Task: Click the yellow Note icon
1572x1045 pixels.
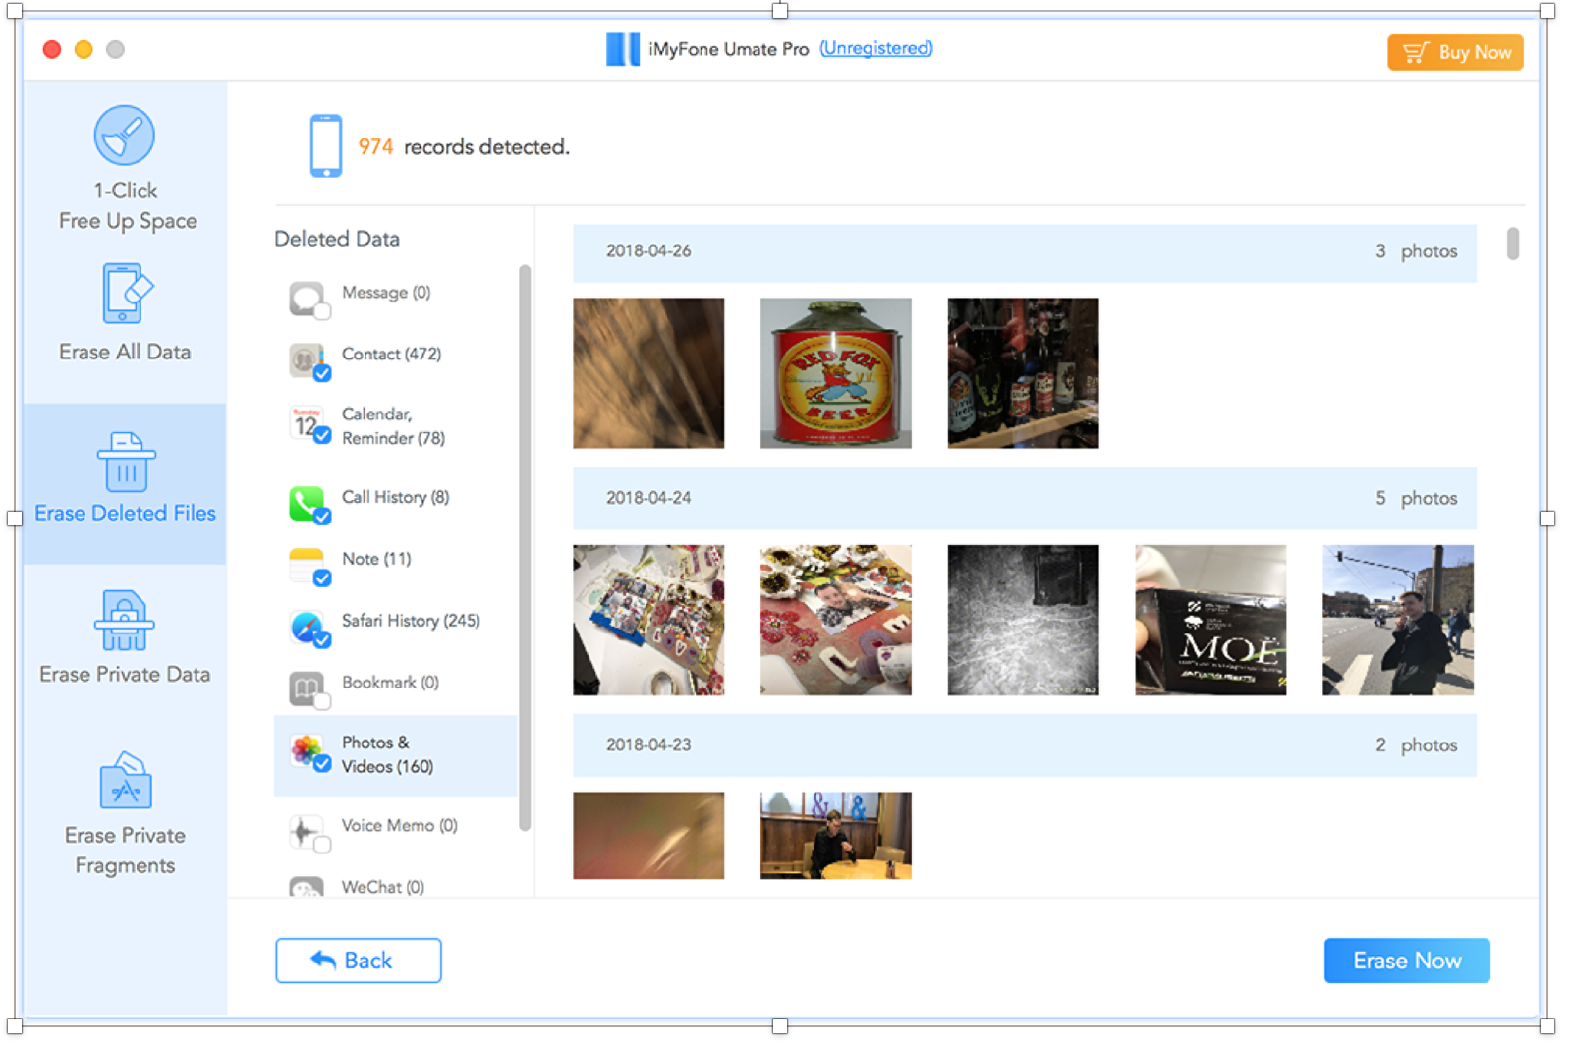Action: [307, 565]
